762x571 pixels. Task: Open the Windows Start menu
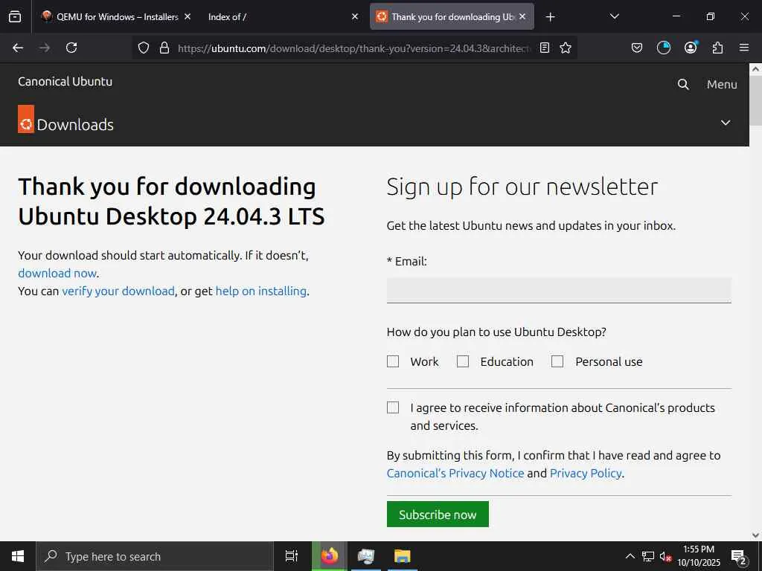18,556
